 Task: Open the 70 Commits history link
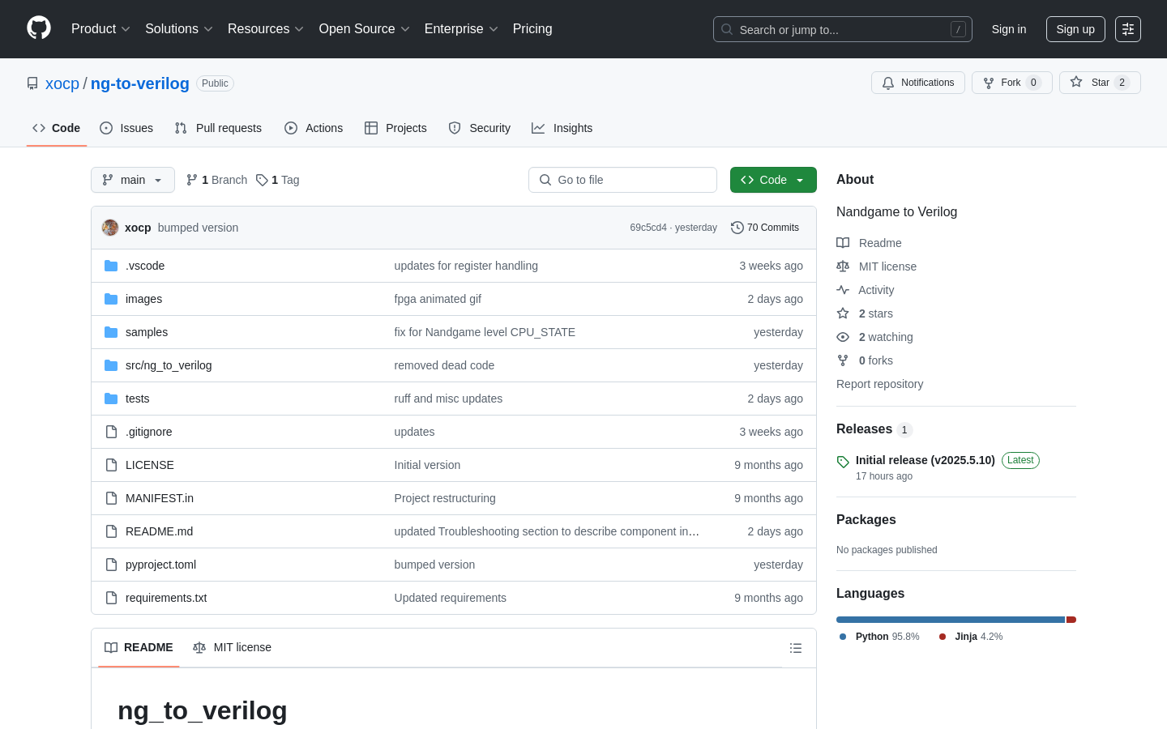coord(765,228)
